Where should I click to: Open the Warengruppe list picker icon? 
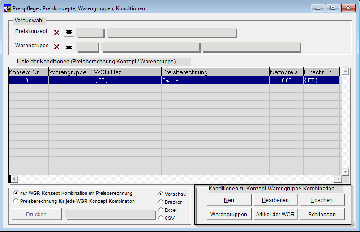click(x=69, y=46)
